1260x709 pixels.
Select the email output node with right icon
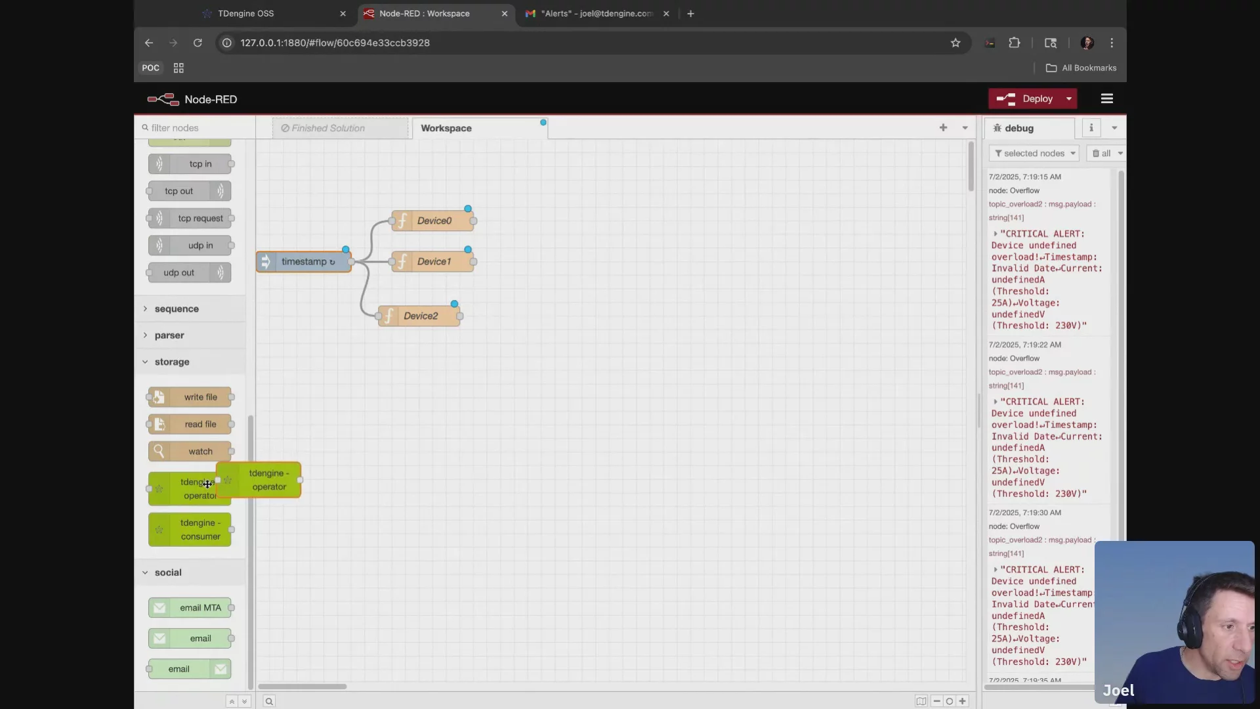point(190,669)
